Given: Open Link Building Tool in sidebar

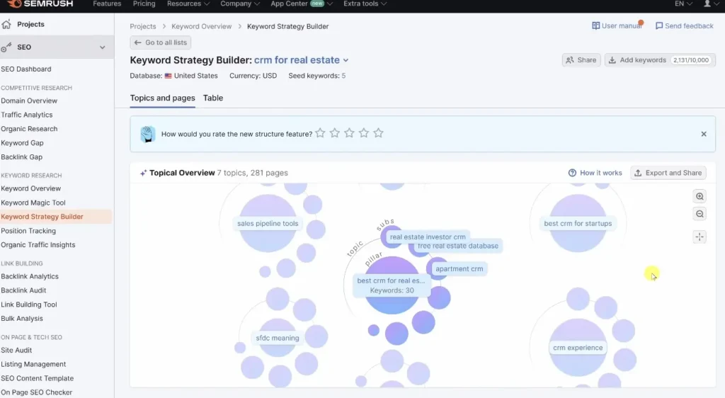Looking at the screenshot, I should click(x=28, y=305).
